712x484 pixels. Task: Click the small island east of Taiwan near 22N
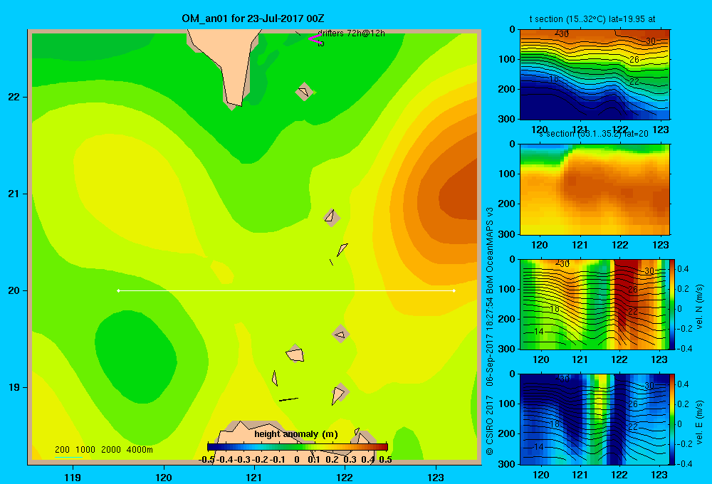click(304, 92)
